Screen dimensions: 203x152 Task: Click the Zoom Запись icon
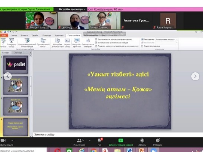(x=142, y=142)
